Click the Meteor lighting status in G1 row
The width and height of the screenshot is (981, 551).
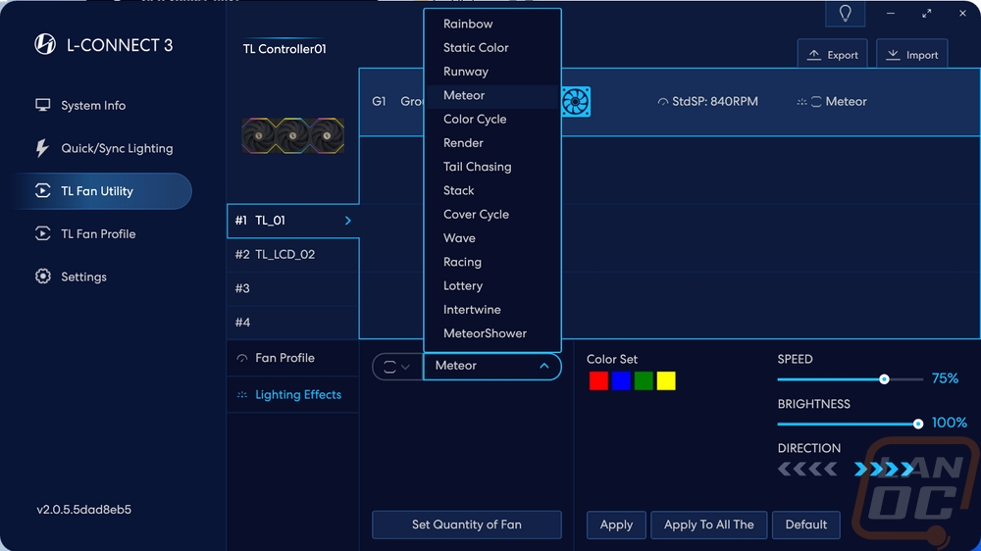pos(832,101)
